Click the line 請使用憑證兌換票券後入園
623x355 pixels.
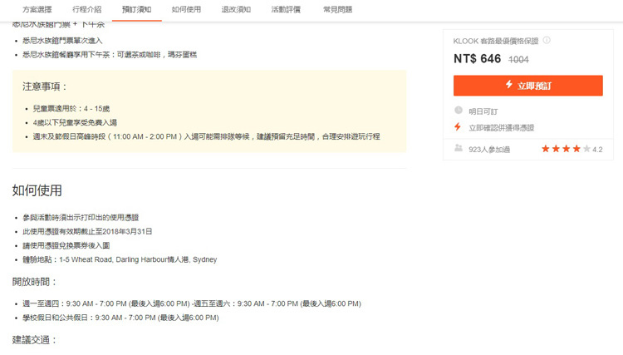[66, 245]
